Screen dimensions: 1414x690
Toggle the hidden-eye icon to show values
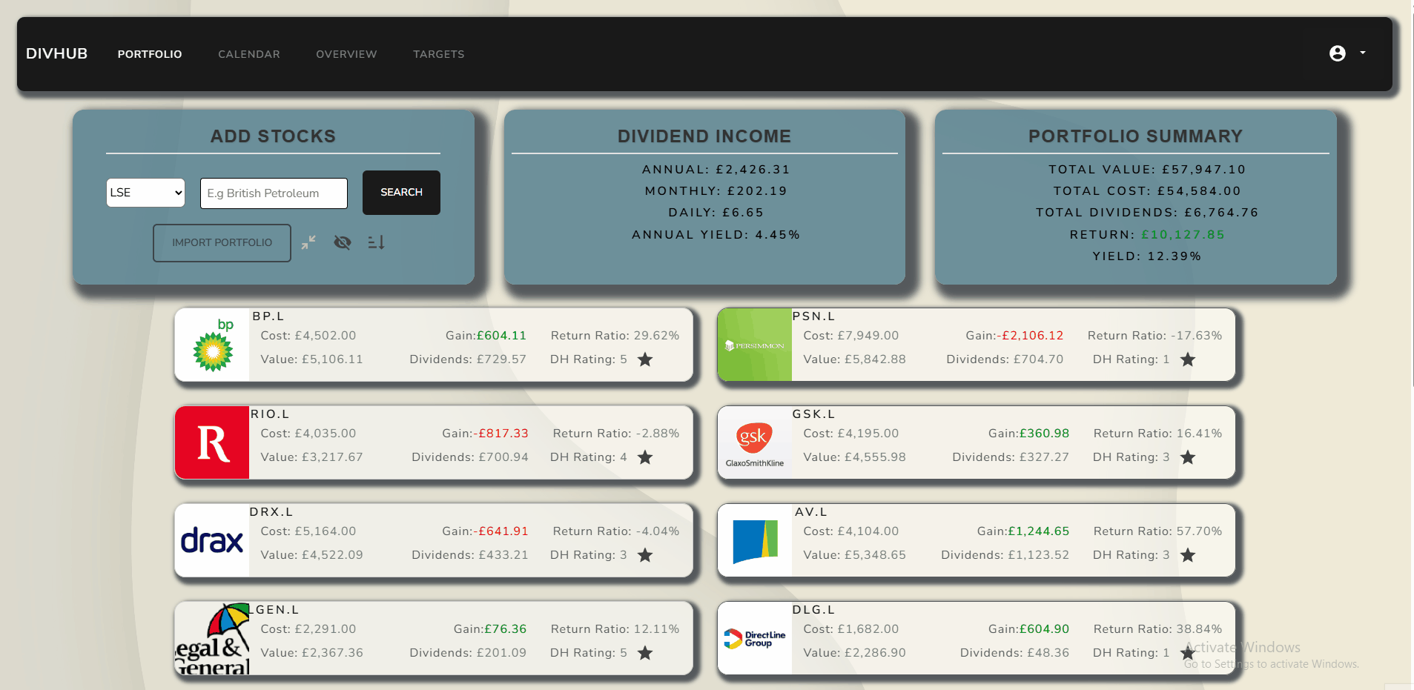click(x=343, y=242)
